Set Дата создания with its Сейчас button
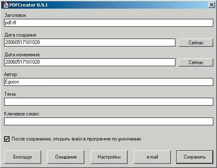Image resolution: width=217 pixels, height=168 pixels. click(196, 43)
